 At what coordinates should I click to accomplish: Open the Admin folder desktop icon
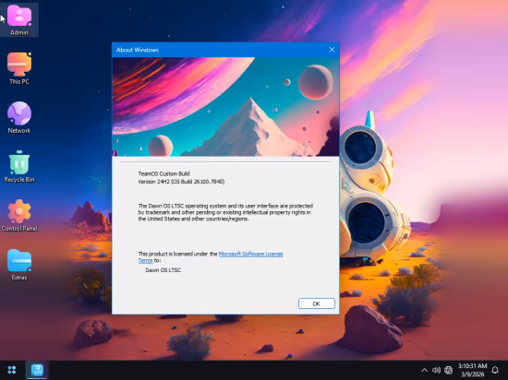click(x=19, y=19)
